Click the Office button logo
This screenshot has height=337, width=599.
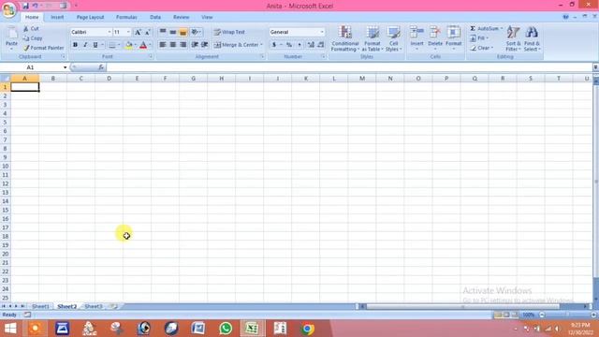coord(8,9)
